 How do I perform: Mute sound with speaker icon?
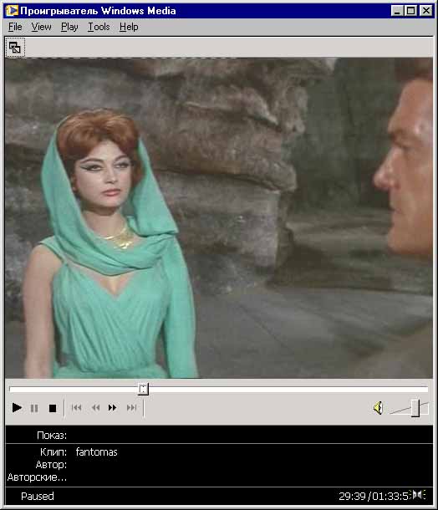click(378, 408)
